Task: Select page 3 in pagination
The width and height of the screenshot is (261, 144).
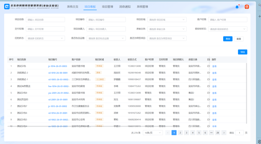Action: pyautogui.click(x=186, y=133)
